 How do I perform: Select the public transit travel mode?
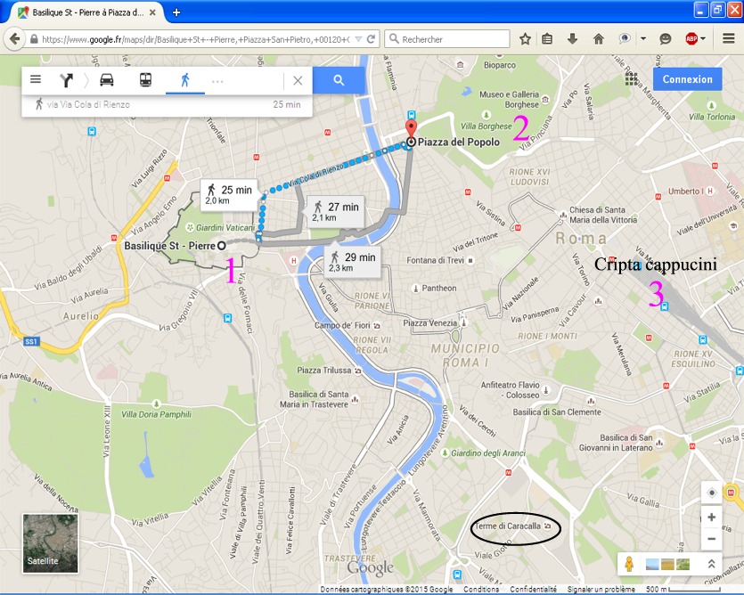[145, 80]
